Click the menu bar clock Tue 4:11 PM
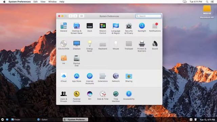 pyautogui.click(x=196, y=2)
